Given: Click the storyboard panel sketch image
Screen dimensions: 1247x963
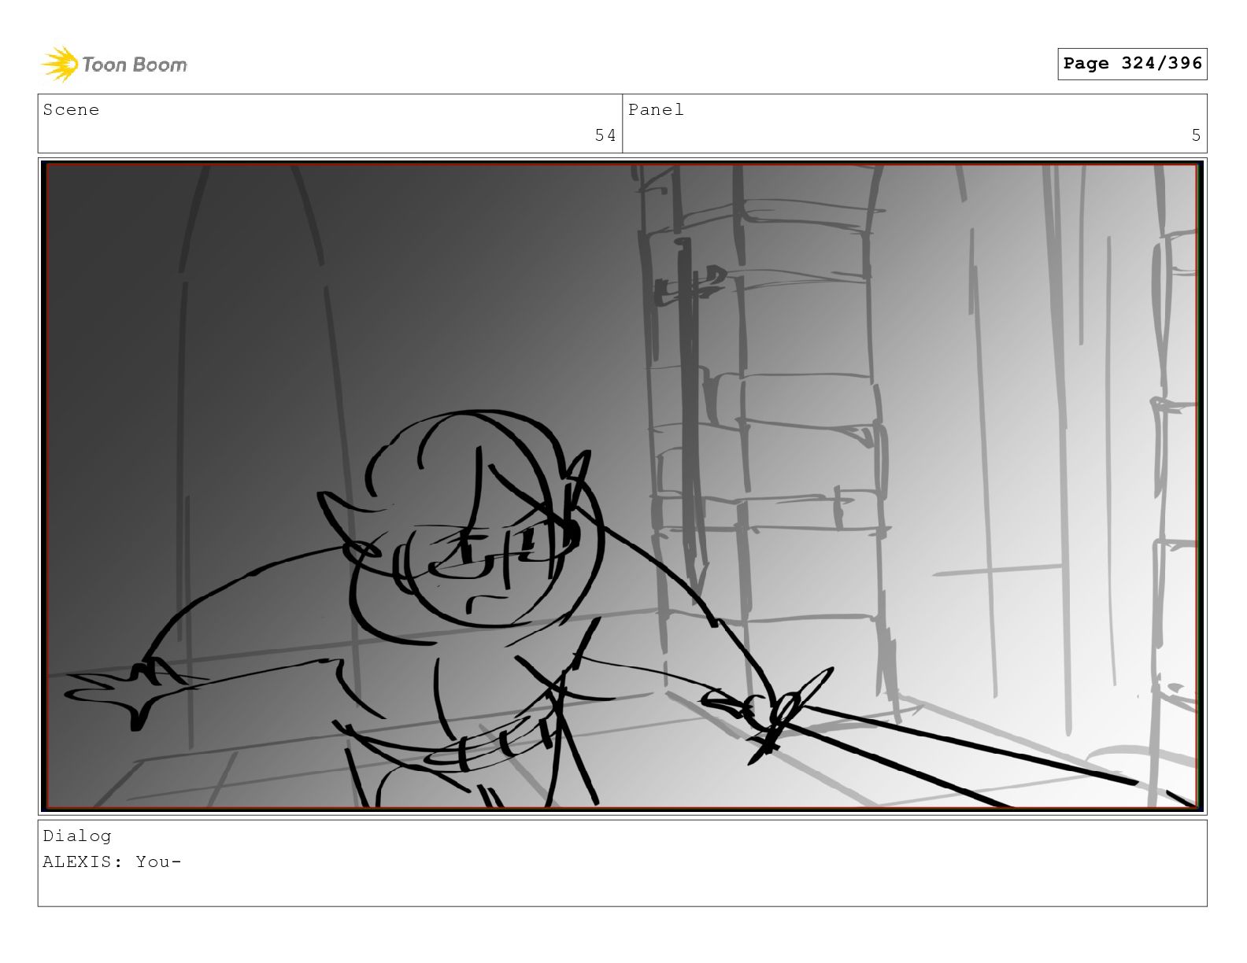Looking at the screenshot, I should pos(622,486).
